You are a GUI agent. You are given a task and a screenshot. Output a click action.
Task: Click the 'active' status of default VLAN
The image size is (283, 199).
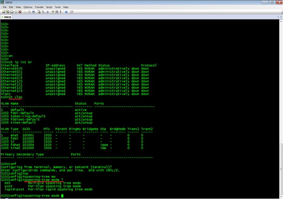[80, 110]
